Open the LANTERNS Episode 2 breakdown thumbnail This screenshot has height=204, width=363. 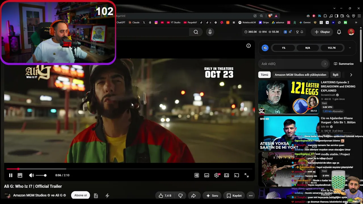point(289,97)
